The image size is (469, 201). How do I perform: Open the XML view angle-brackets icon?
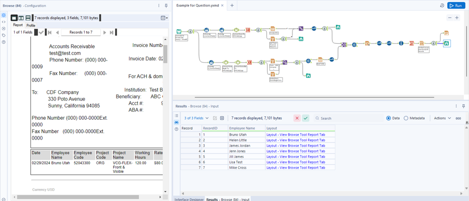pyautogui.click(x=4, y=22)
